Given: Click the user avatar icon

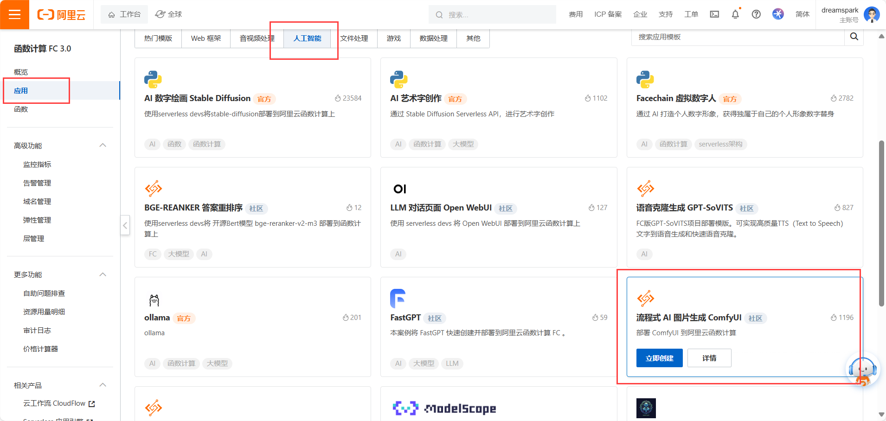Looking at the screenshot, I should 872,14.
